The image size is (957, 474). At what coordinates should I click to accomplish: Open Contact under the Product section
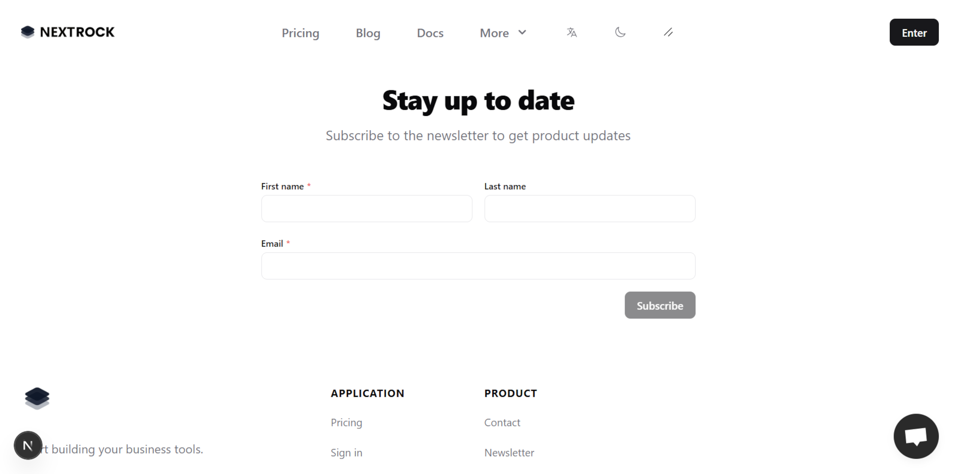[x=502, y=423]
